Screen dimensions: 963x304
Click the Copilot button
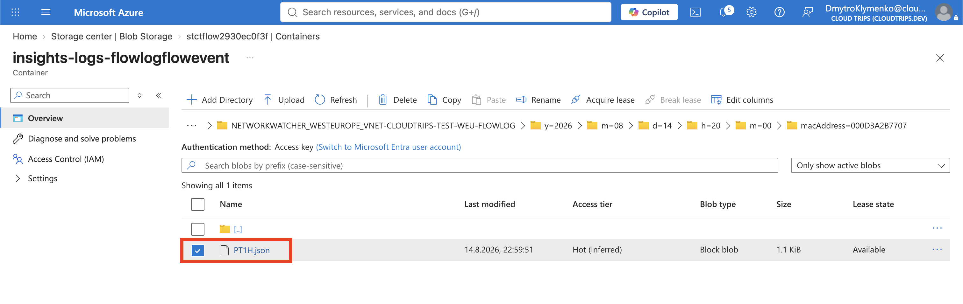[x=649, y=12]
